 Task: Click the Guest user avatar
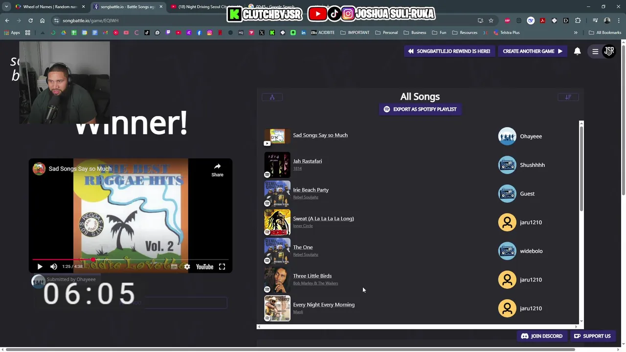(x=507, y=194)
